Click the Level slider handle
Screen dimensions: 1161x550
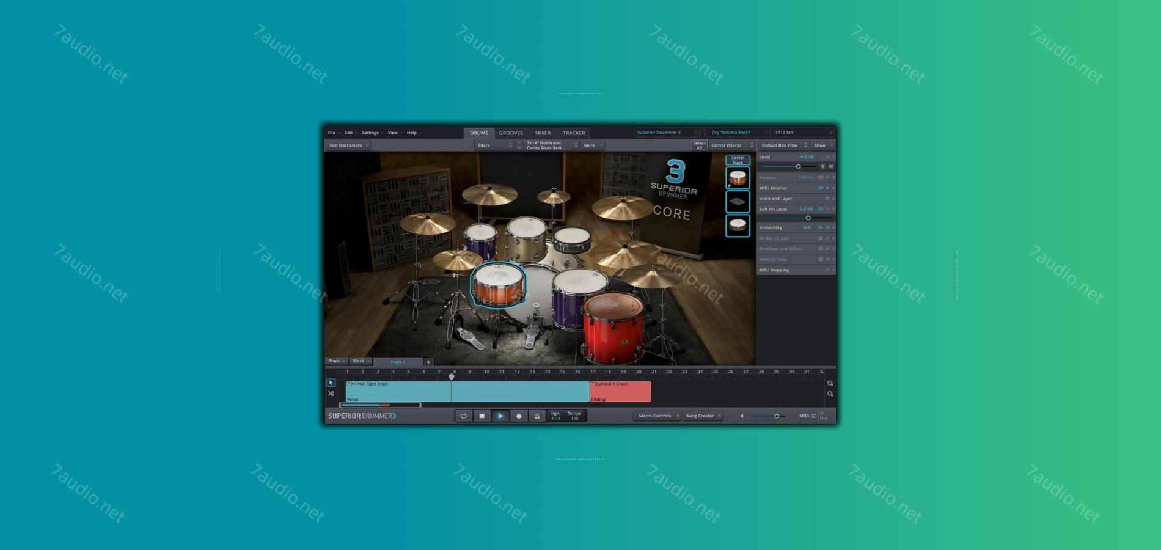pyautogui.click(x=798, y=166)
